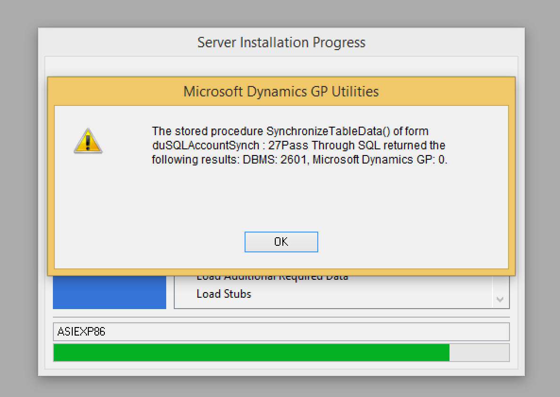Click the blue panel beside the task list
Viewport: 560px width, 397px height.
tap(110, 292)
